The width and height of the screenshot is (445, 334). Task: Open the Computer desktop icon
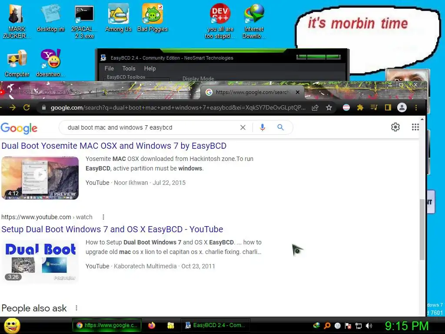[17, 63]
